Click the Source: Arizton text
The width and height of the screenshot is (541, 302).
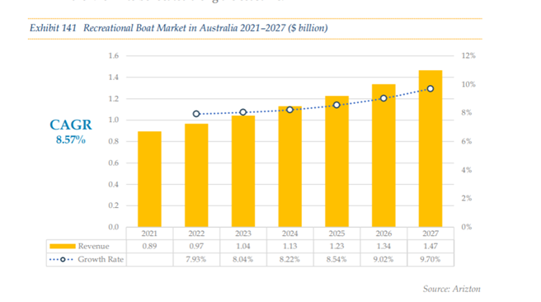(x=452, y=289)
